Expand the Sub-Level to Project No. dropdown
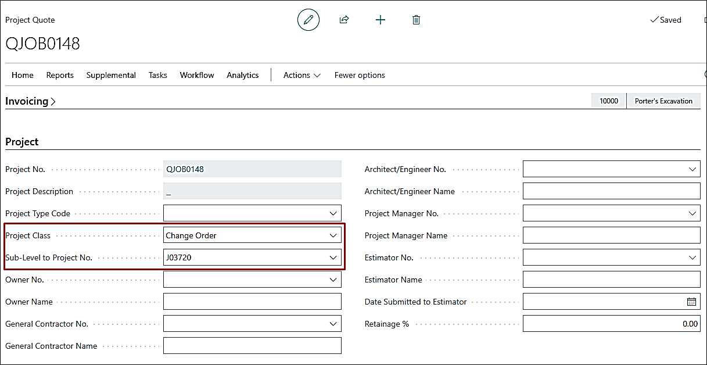707x365 pixels. coord(333,257)
